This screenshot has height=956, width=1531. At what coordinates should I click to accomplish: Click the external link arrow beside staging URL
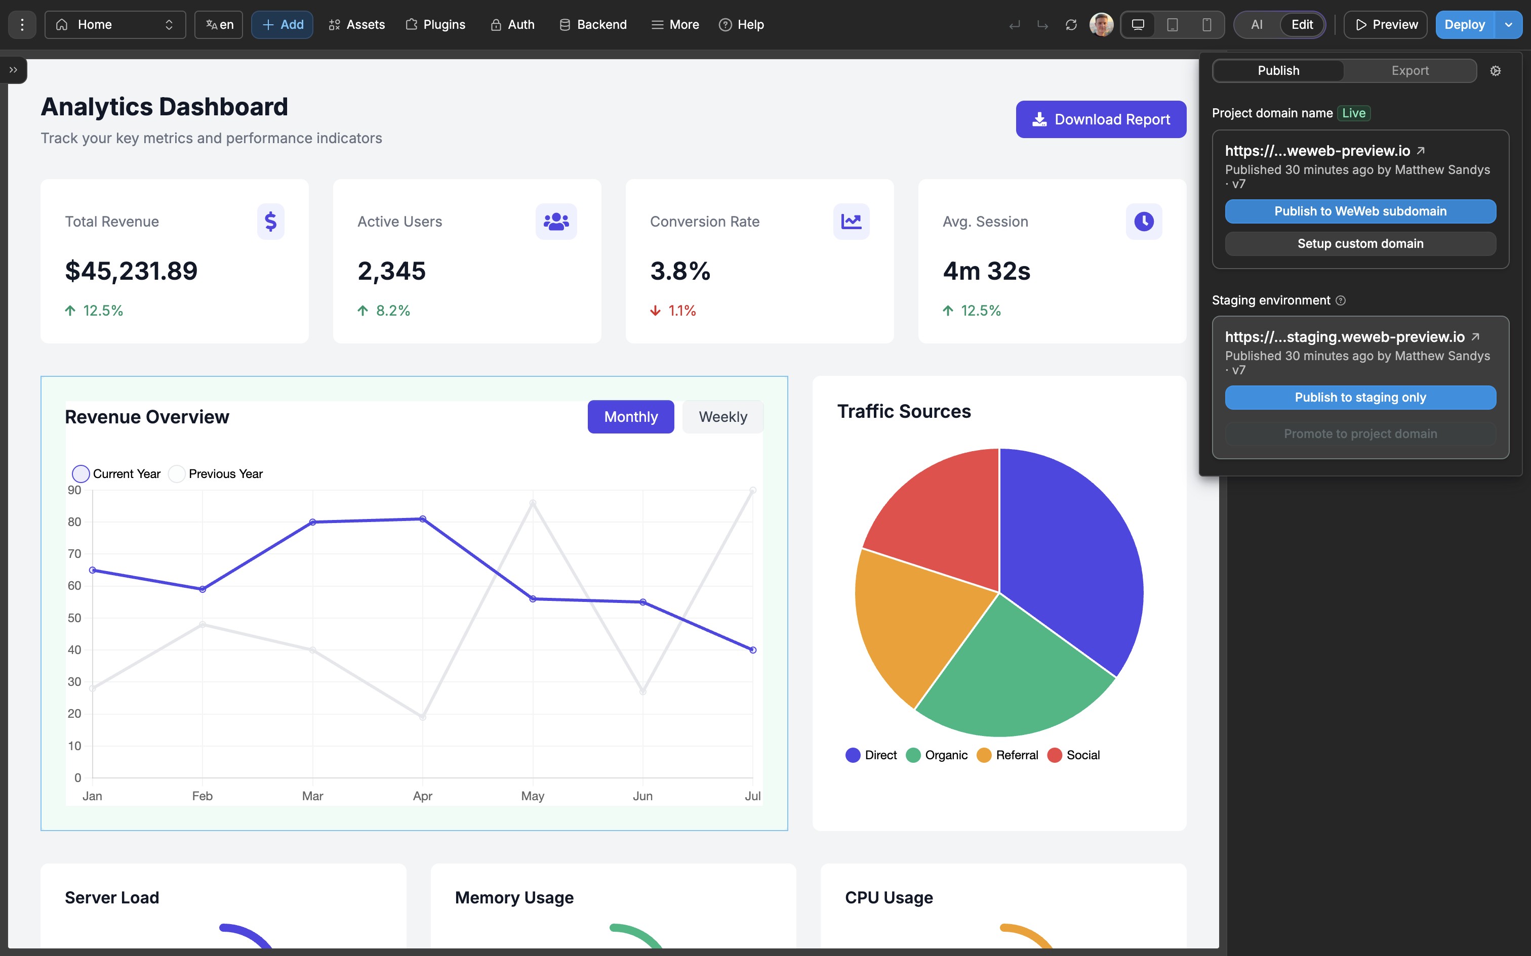[1475, 337]
